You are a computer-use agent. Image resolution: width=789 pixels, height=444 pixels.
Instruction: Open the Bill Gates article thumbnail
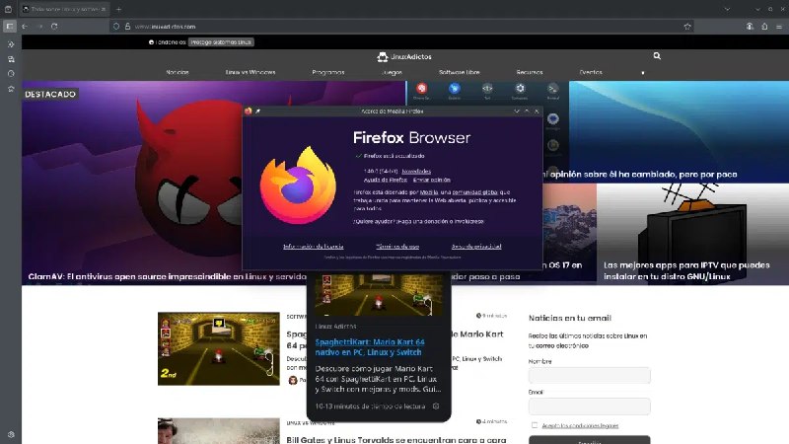pos(218,431)
